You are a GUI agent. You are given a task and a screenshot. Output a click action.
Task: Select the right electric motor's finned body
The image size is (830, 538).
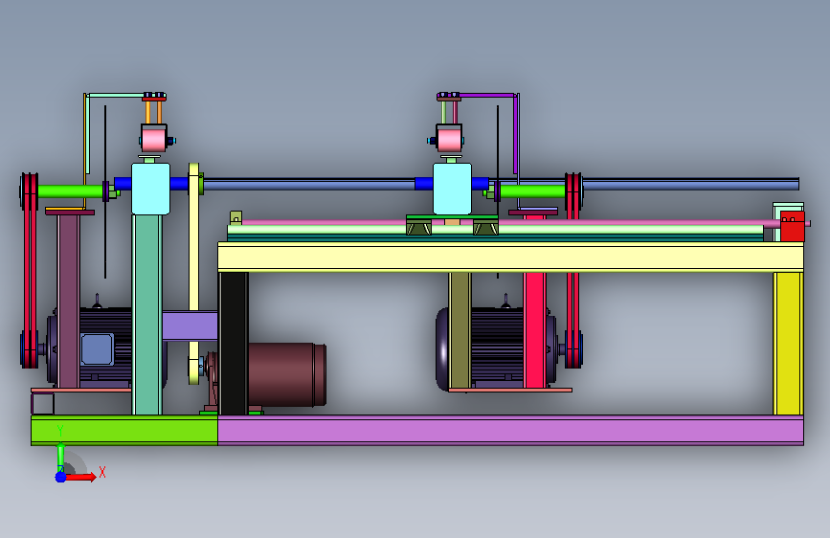coord(496,347)
